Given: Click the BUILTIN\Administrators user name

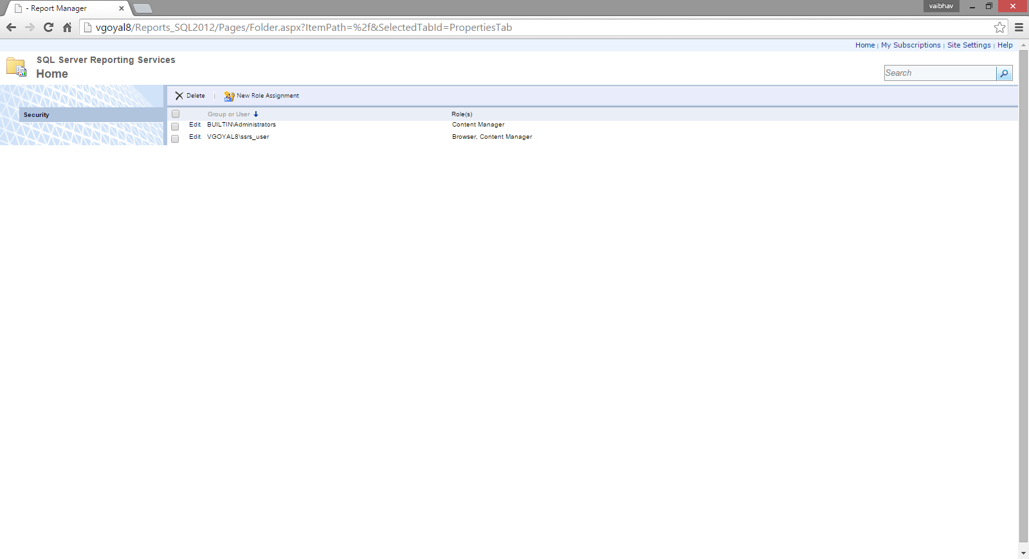Looking at the screenshot, I should tap(241, 125).
